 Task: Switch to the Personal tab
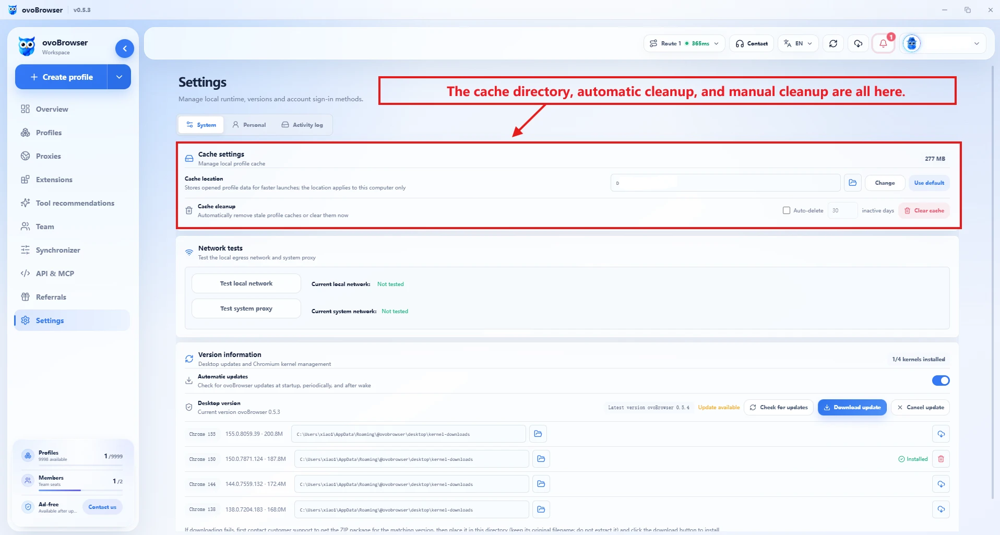pos(249,125)
